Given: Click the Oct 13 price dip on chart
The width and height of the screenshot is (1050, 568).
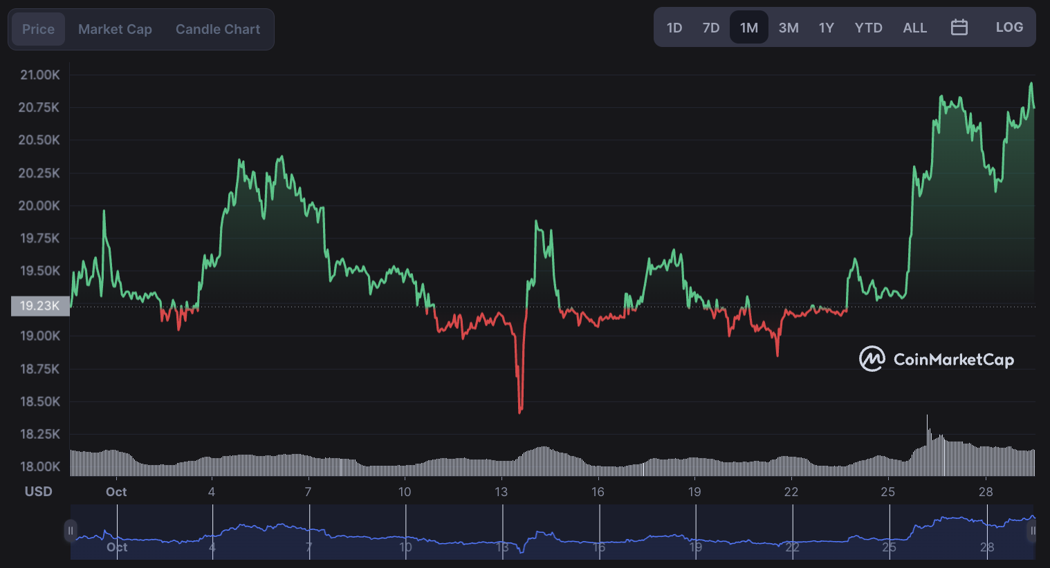Looking at the screenshot, I should (520, 409).
